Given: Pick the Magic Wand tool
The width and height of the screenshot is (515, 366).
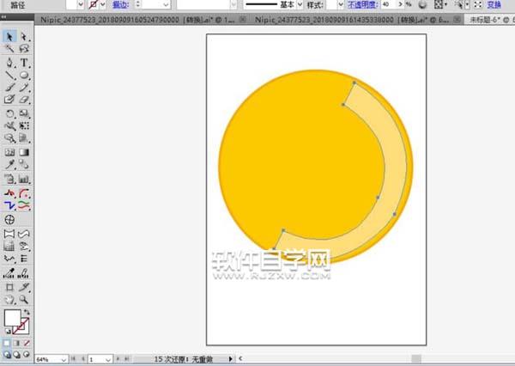Looking at the screenshot, I should point(9,49).
